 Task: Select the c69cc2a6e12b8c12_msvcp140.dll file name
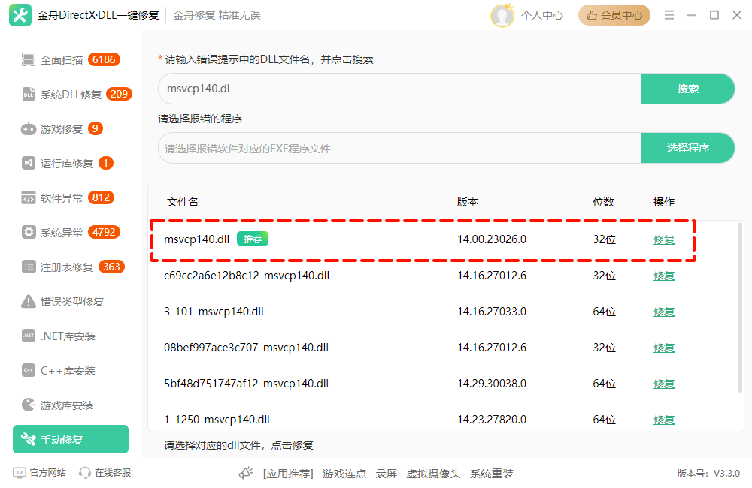247,276
